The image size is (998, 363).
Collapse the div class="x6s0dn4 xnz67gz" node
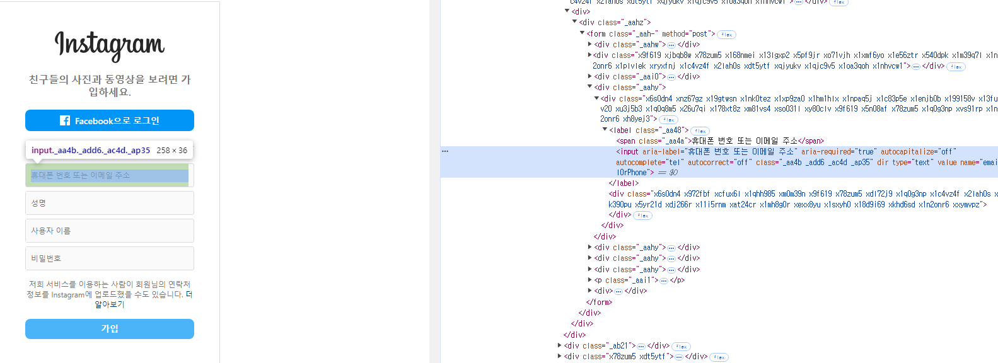pos(597,98)
